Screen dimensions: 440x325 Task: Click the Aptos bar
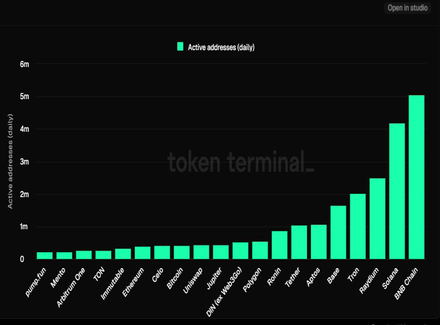(x=319, y=242)
